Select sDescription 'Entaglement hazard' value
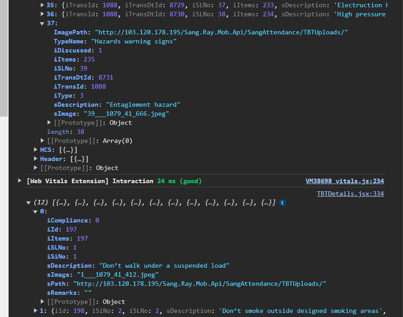The width and height of the screenshot is (403, 317). [x=143, y=104]
